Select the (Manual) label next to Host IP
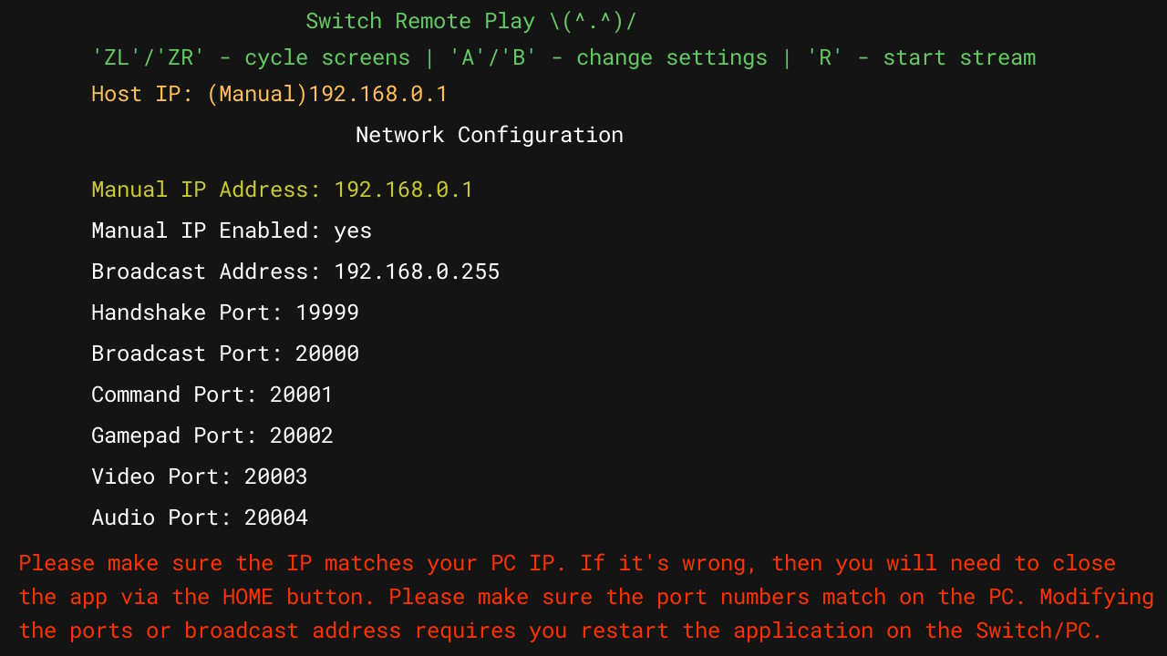1167x656 pixels. tap(257, 94)
